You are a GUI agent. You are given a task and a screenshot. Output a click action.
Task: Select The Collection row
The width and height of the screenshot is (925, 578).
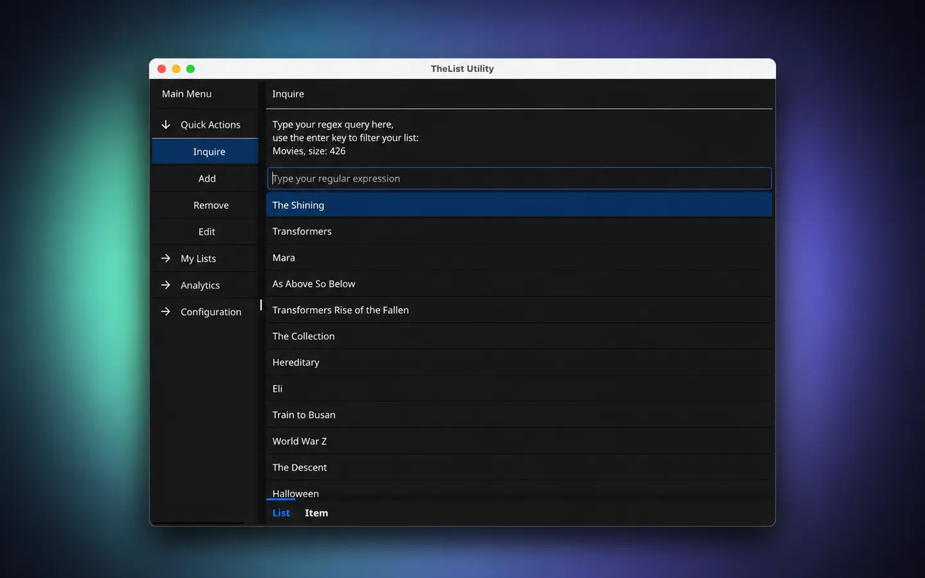(x=519, y=337)
